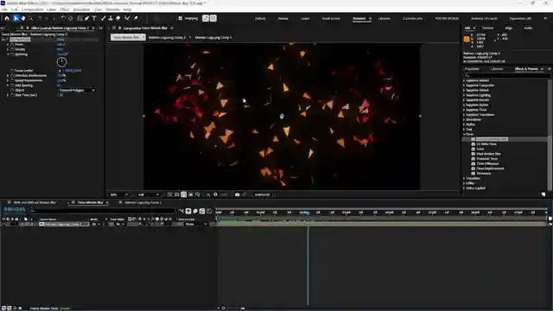Screen dimensions: 553x311
Task: Expand the Sapphire Lighting effects category
Action: click(464, 95)
